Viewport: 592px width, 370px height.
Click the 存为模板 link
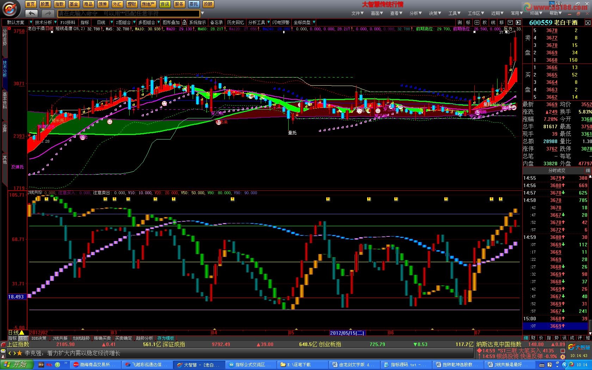pos(166,338)
